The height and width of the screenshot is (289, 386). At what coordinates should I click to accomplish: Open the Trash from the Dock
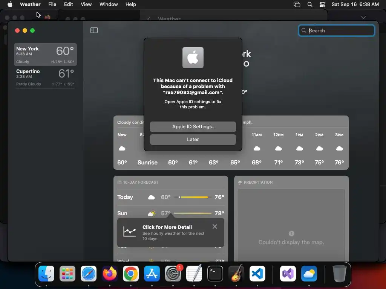click(340, 274)
